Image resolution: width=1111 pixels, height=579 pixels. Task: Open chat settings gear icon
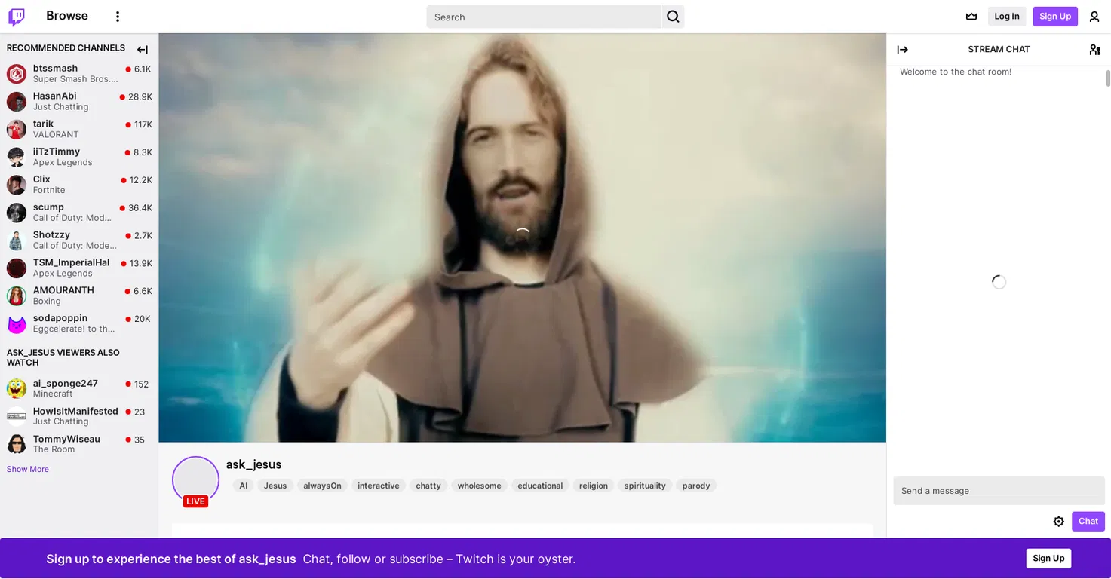point(1059,522)
